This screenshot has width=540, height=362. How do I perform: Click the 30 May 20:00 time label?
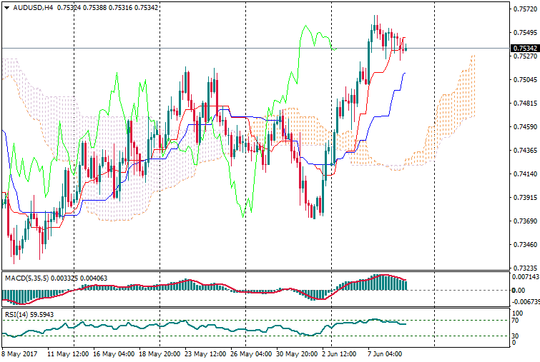(x=295, y=354)
